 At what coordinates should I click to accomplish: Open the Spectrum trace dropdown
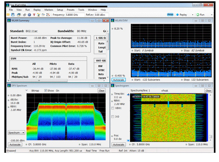pos(16,133)
